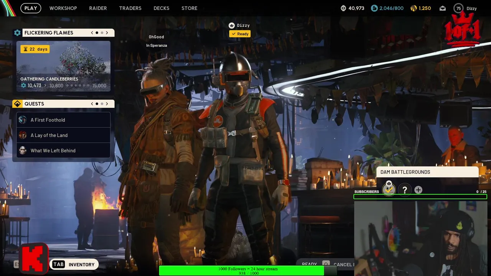Click the Quests diamond icon
Screen dimensions: 491x276
click(17, 104)
